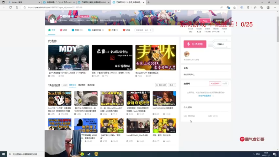The height and width of the screenshot is (157, 279).
Task: Open the 舌尖上的DOTA featured video thumbnail
Action: click(156, 58)
